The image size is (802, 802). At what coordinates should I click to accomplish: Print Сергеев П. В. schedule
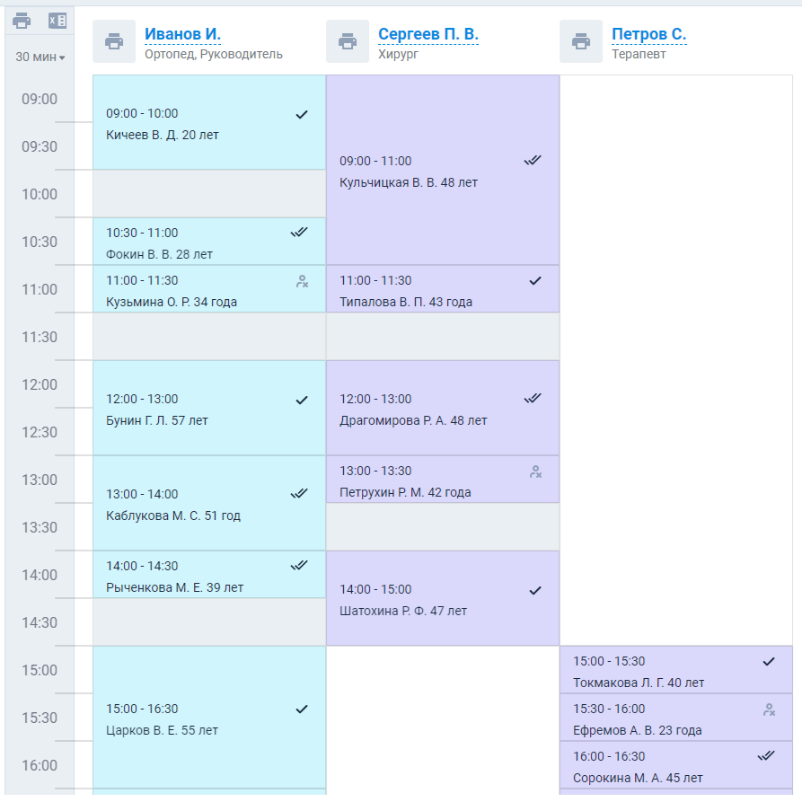(348, 41)
